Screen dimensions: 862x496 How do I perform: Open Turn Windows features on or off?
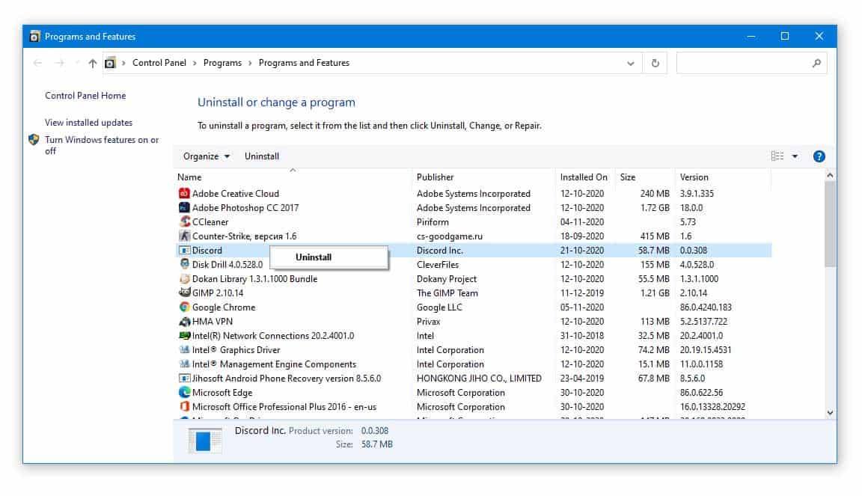pyautogui.click(x=102, y=145)
